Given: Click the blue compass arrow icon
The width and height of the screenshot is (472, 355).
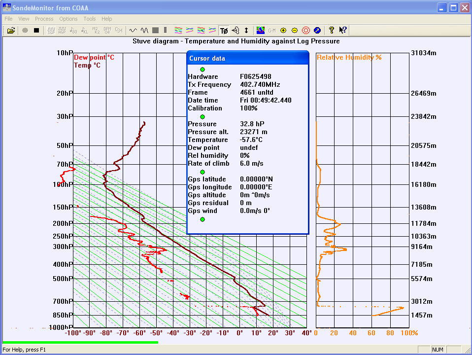Looking at the screenshot, I should click(317, 30).
